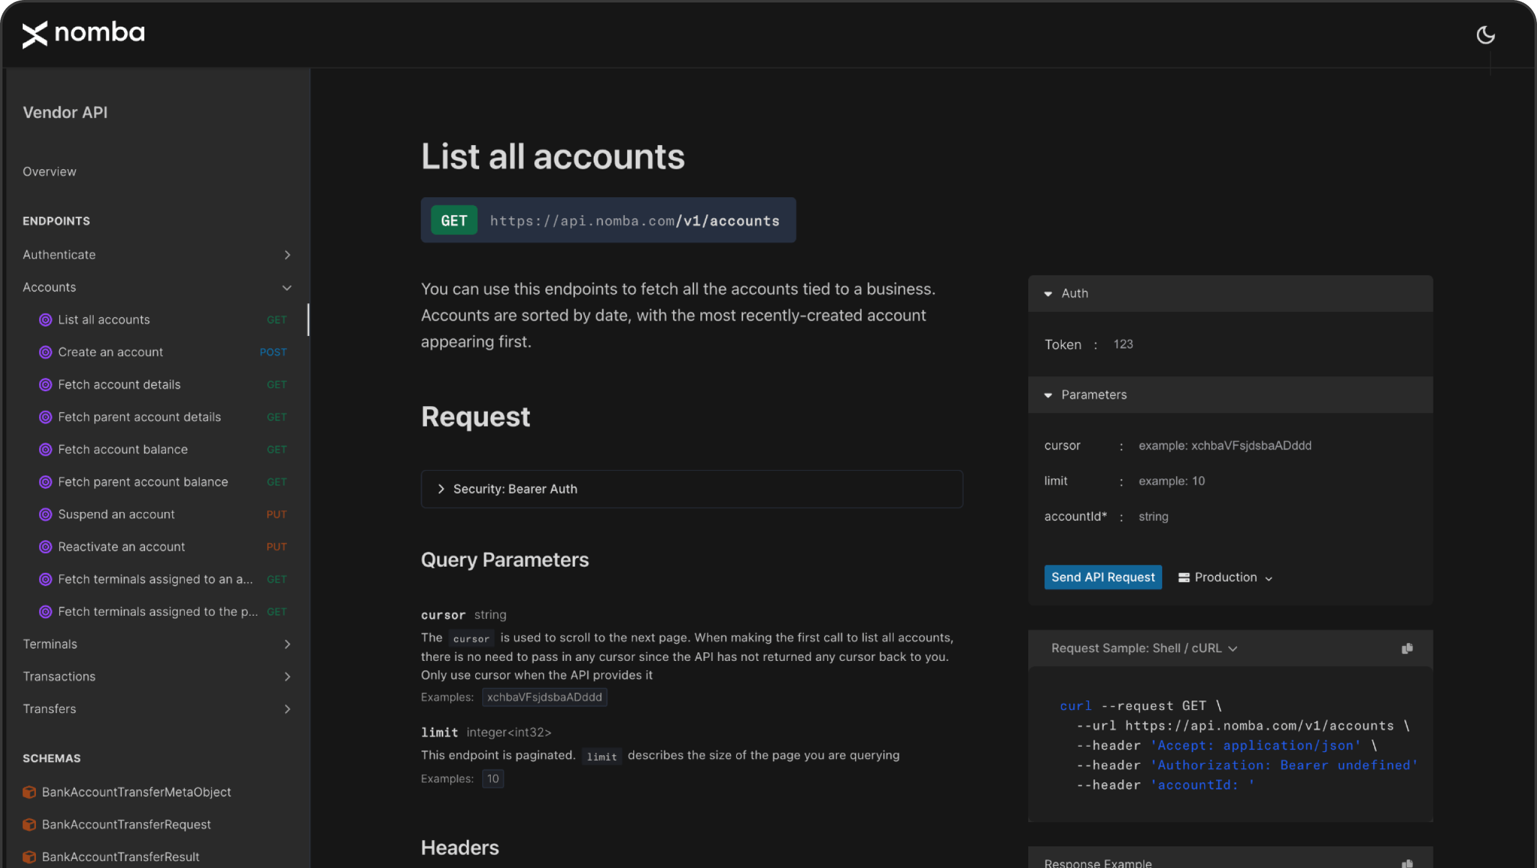Open Fetch parent account balance endpoint

click(x=143, y=482)
